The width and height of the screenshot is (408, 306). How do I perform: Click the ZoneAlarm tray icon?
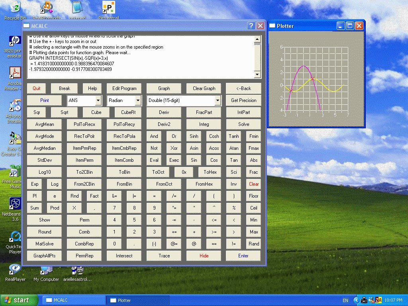(x=379, y=300)
